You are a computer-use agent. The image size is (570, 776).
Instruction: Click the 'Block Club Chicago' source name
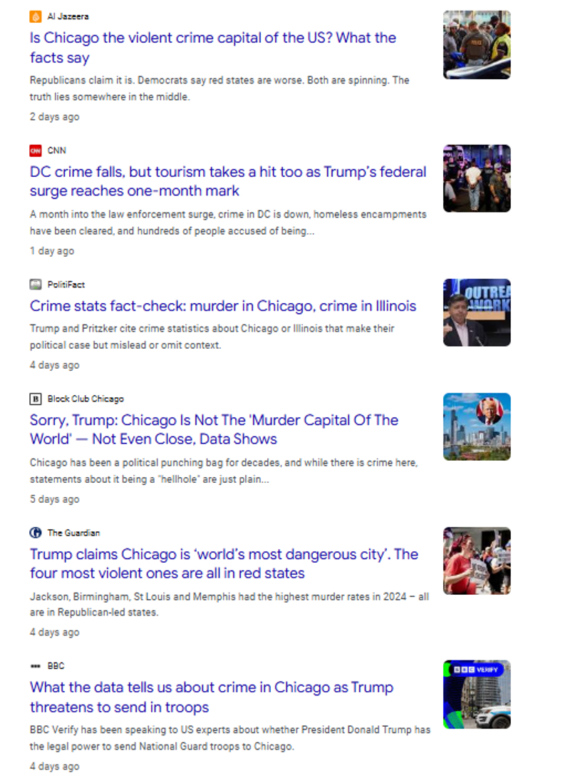pos(85,399)
